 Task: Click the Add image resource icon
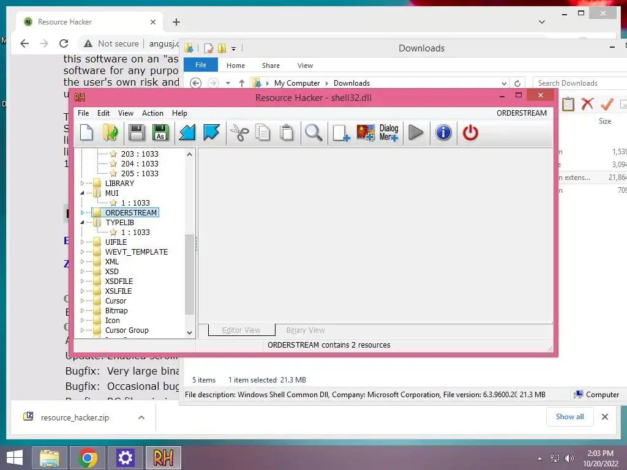point(366,133)
